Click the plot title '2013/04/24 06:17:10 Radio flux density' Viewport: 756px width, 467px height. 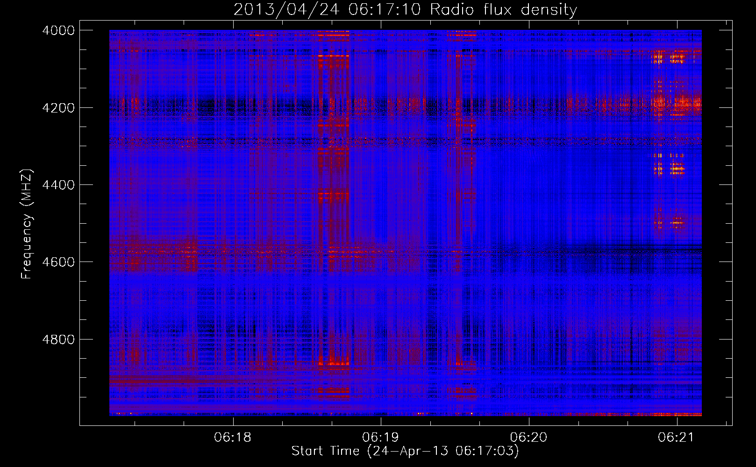pos(405,9)
